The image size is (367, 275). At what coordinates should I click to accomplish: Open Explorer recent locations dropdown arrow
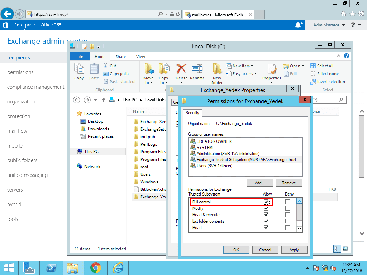pos(95,100)
